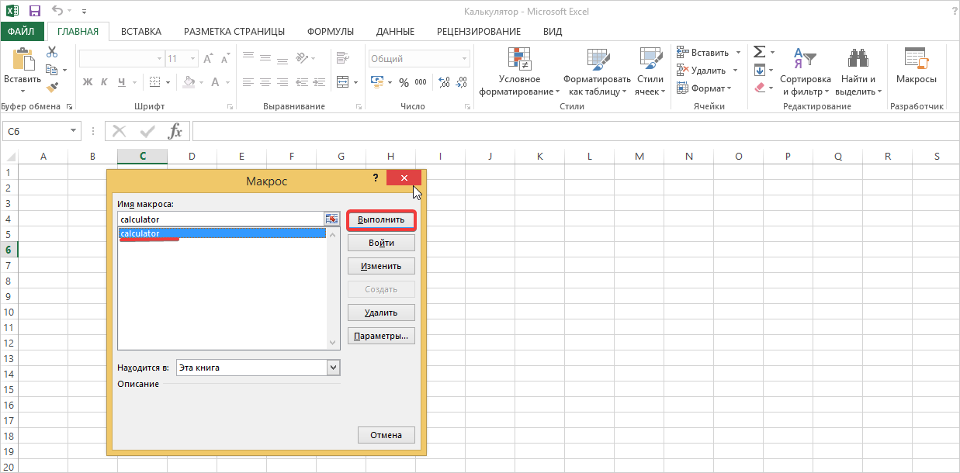Toggle bold Ж formatting
This screenshot has width=960, height=473.
pos(88,82)
